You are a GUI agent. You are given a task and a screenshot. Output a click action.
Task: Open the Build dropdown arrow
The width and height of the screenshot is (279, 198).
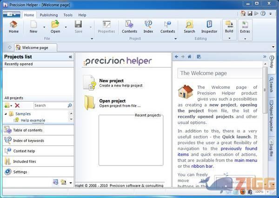[x=229, y=38]
